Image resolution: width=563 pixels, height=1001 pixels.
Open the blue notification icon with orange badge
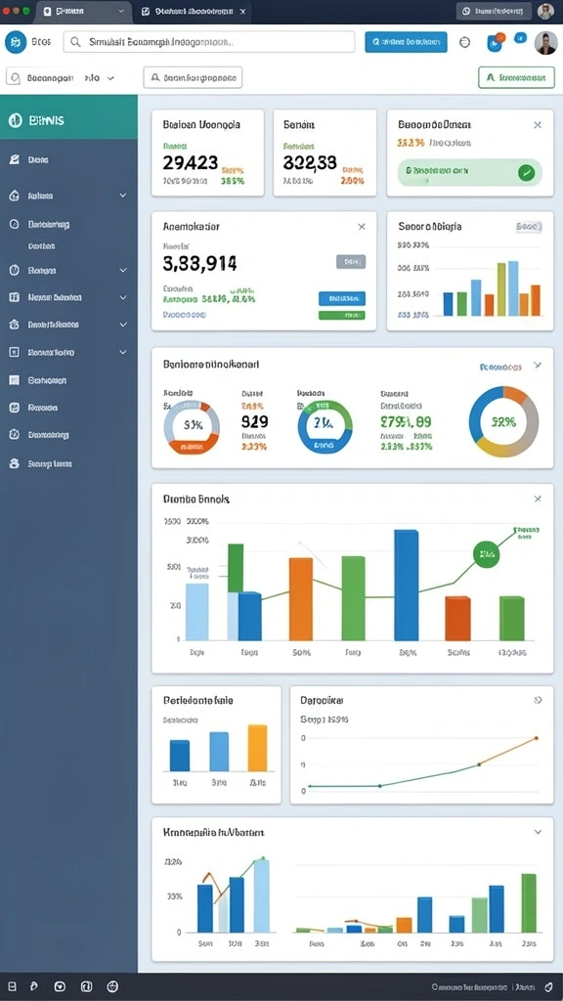coord(495,42)
